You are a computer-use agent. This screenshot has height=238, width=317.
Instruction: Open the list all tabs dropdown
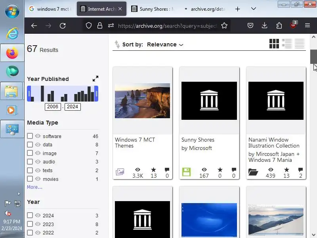pos(254,9)
